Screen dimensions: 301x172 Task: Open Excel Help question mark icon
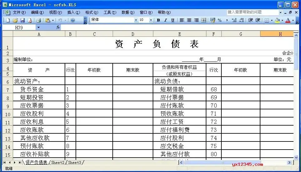[73, 20]
